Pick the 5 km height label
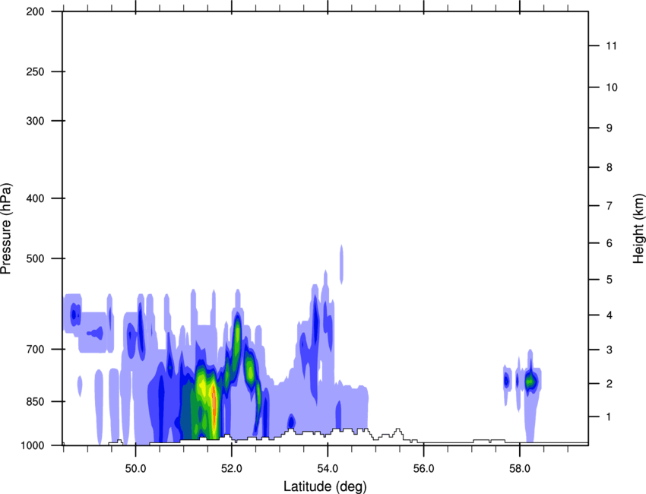Screen dimensions: 646x494 [x=609, y=280]
